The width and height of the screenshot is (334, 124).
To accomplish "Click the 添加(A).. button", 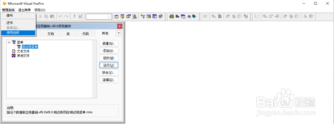I will [109, 51].
